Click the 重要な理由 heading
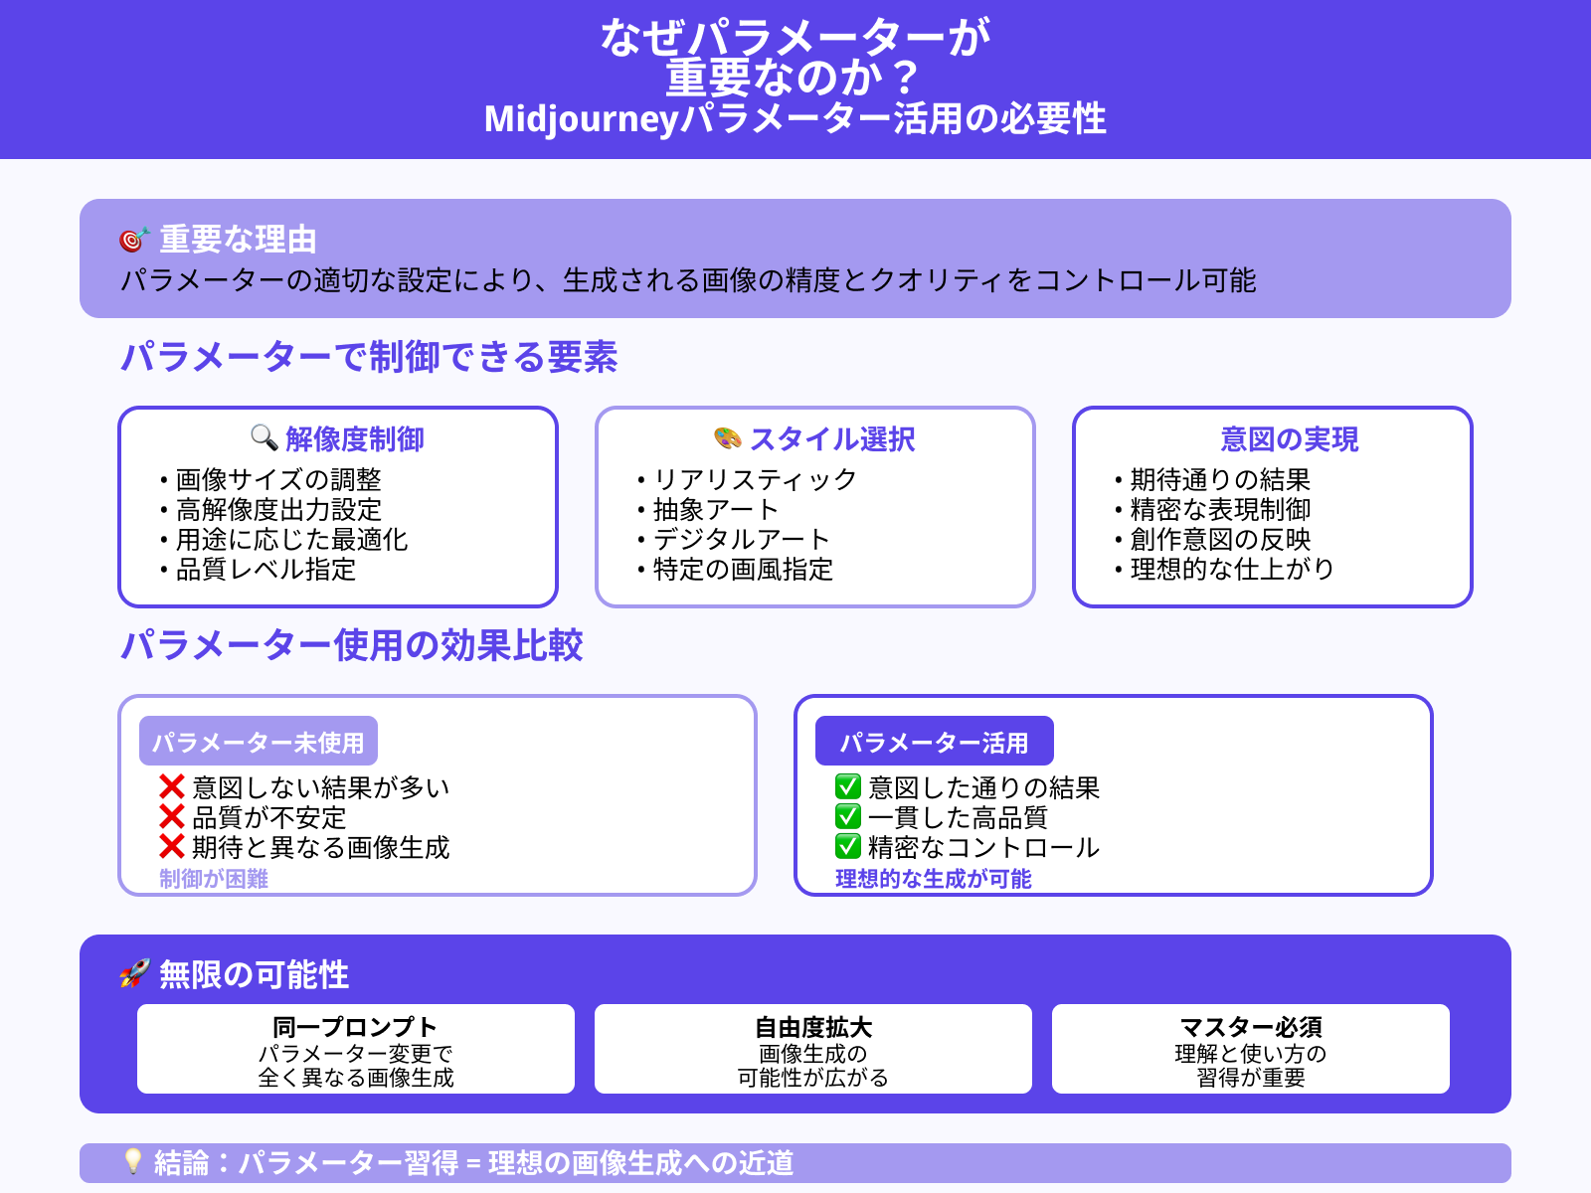Viewport: 1591px width, 1193px height. pyautogui.click(x=238, y=240)
